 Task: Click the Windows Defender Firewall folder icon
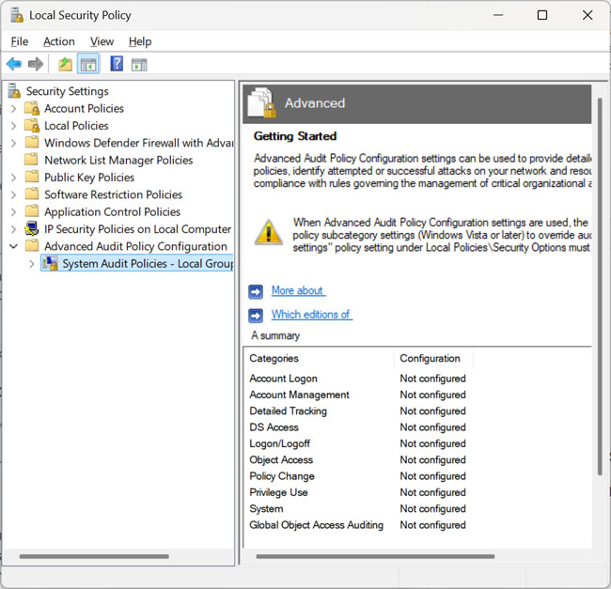click(x=32, y=142)
